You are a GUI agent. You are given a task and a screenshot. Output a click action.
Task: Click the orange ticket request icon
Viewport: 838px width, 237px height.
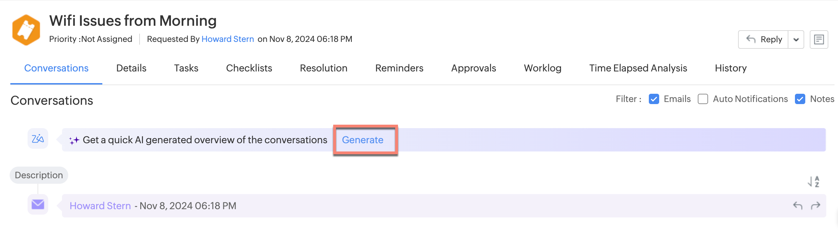pos(26,30)
